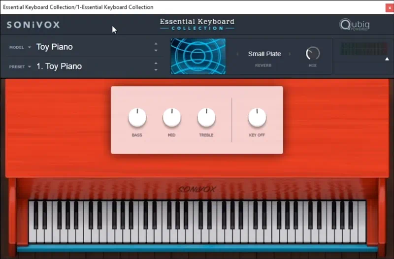Click the PRESET label
Screen dimensions: 394x259
(17, 67)
